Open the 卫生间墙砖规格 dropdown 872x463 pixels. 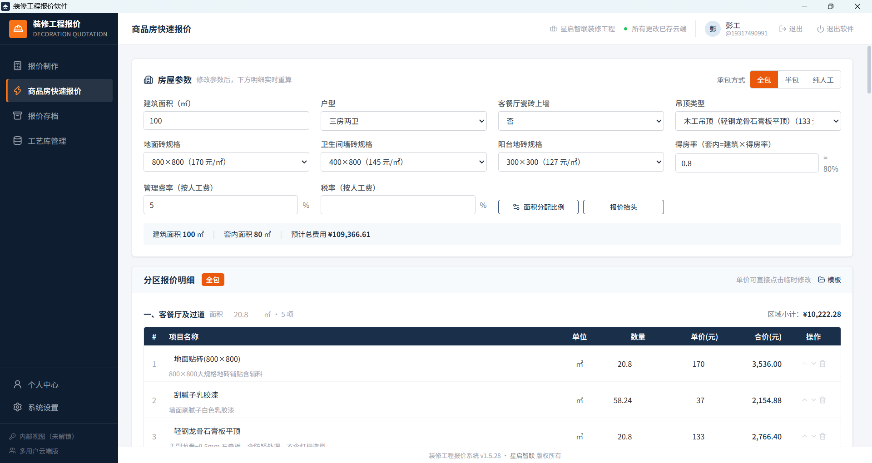coord(403,162)
